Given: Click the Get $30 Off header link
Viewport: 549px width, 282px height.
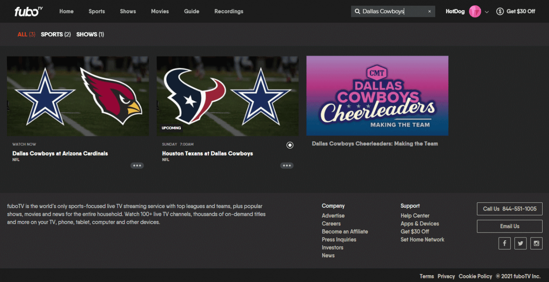Looking at the screenshot, I should [521, 11].
